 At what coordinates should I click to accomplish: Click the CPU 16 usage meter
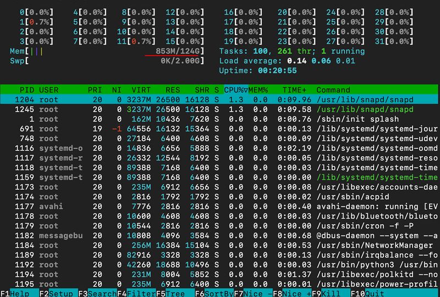243,12
